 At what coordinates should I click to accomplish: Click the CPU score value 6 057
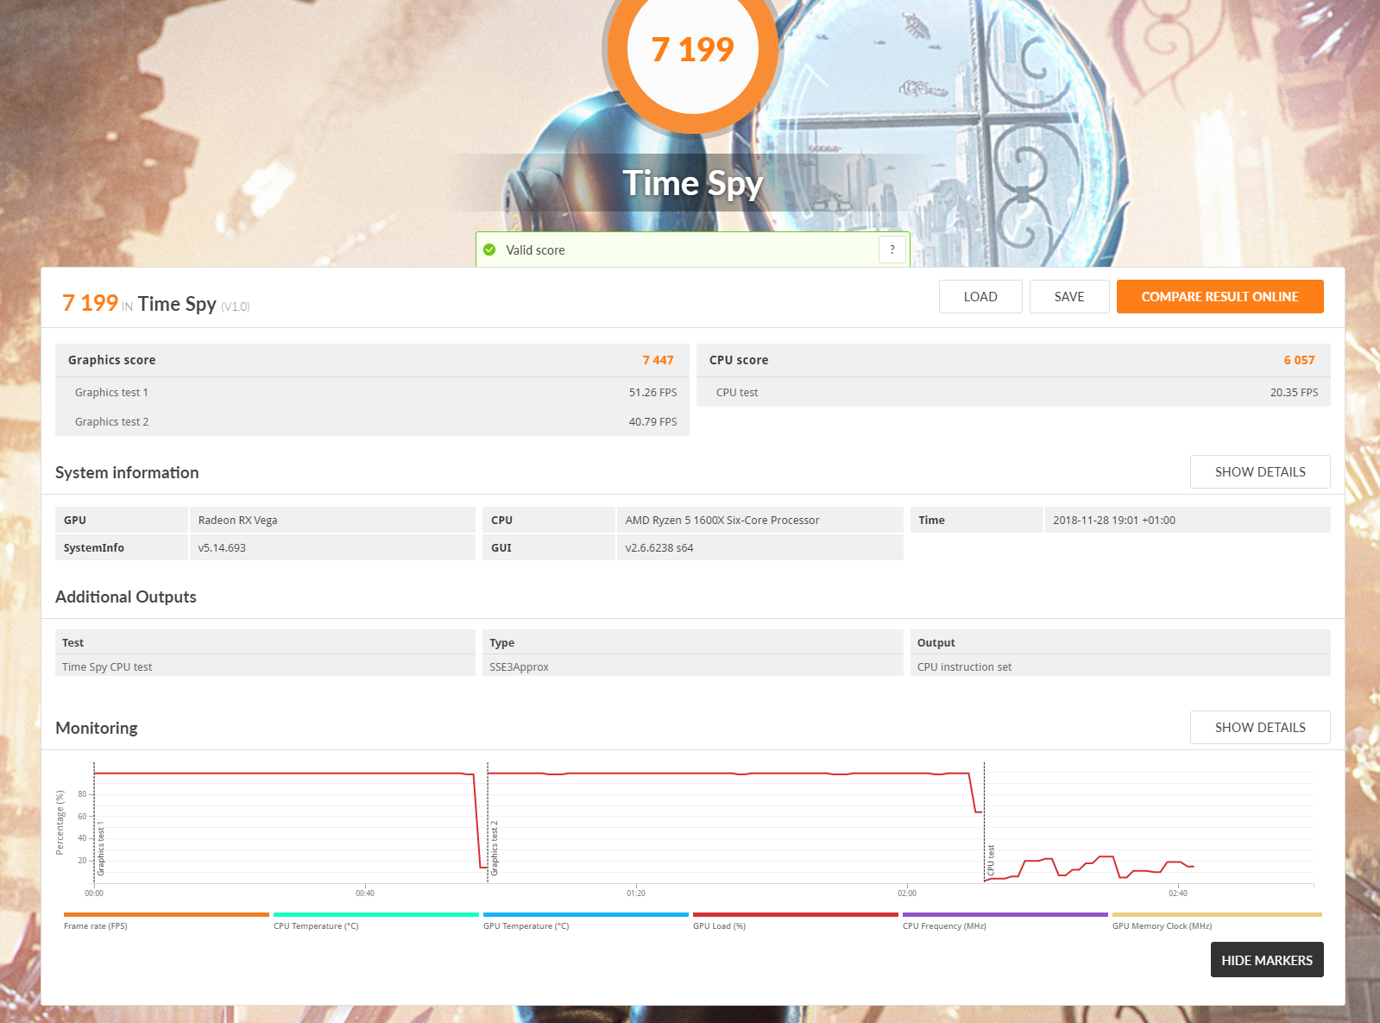(x=1299, y=360)
